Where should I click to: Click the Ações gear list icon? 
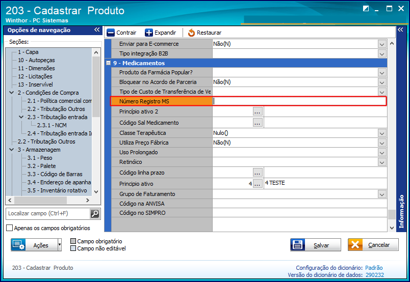click(x=18, y=245)
